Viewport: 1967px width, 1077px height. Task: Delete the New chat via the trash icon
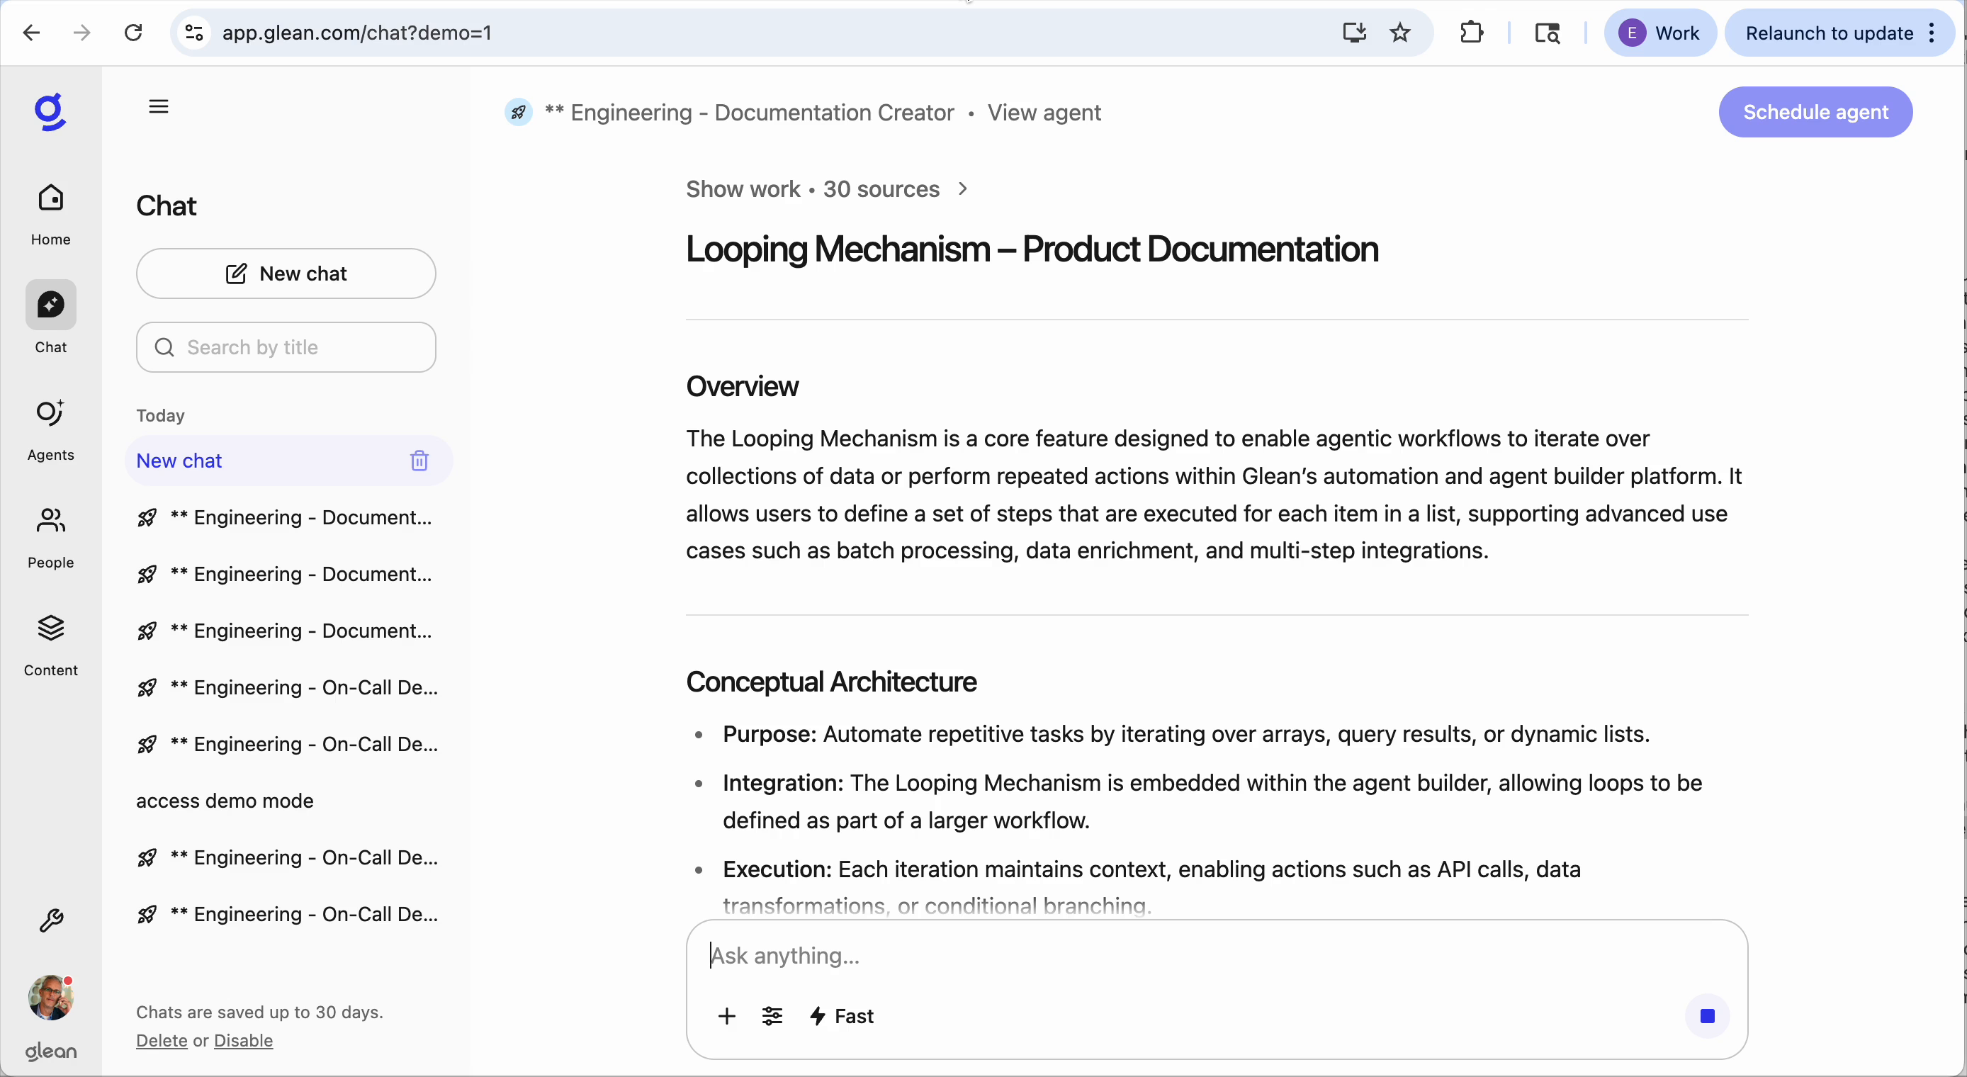point(419,461)
